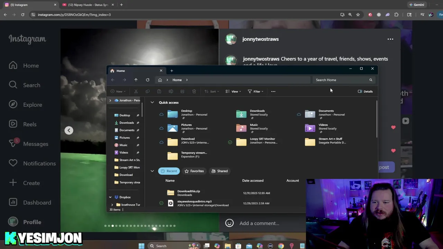
Task: Expand the boathouse folder under Dropbox
Action: pyautogui.click(x=112, y=205)
